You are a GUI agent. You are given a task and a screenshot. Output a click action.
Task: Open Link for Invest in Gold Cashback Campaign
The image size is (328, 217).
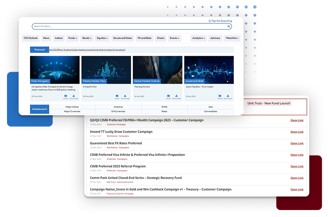pyautogui.click(x=297, y=190)
